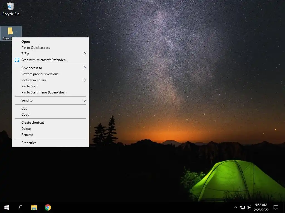Choose Pin to Quick access
Image resolution: width=285 pixels, height=213 pixels.
click(x=50, y=48)
